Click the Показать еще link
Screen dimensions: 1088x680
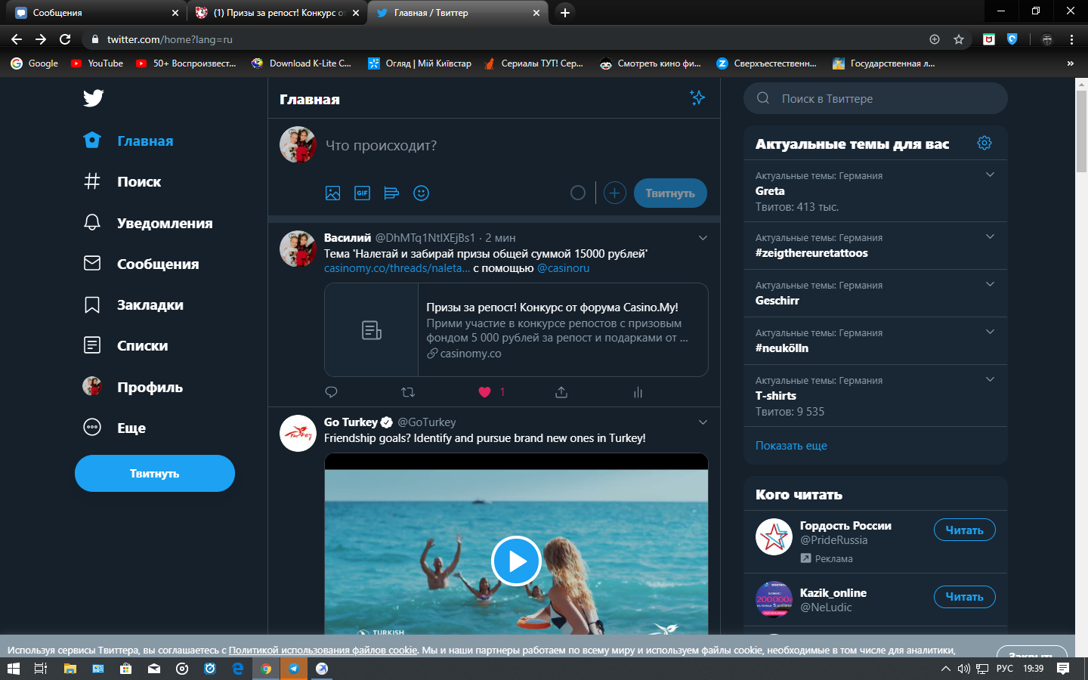791,446
